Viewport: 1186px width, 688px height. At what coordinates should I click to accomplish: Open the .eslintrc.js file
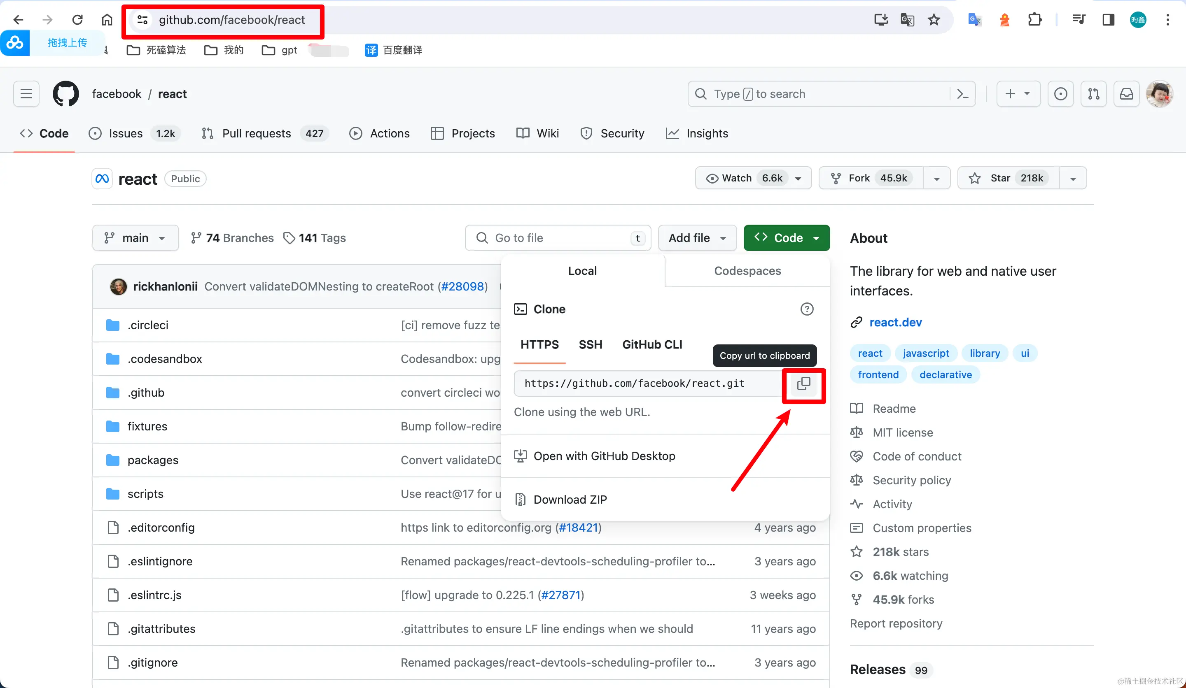(x=154, y=595)
